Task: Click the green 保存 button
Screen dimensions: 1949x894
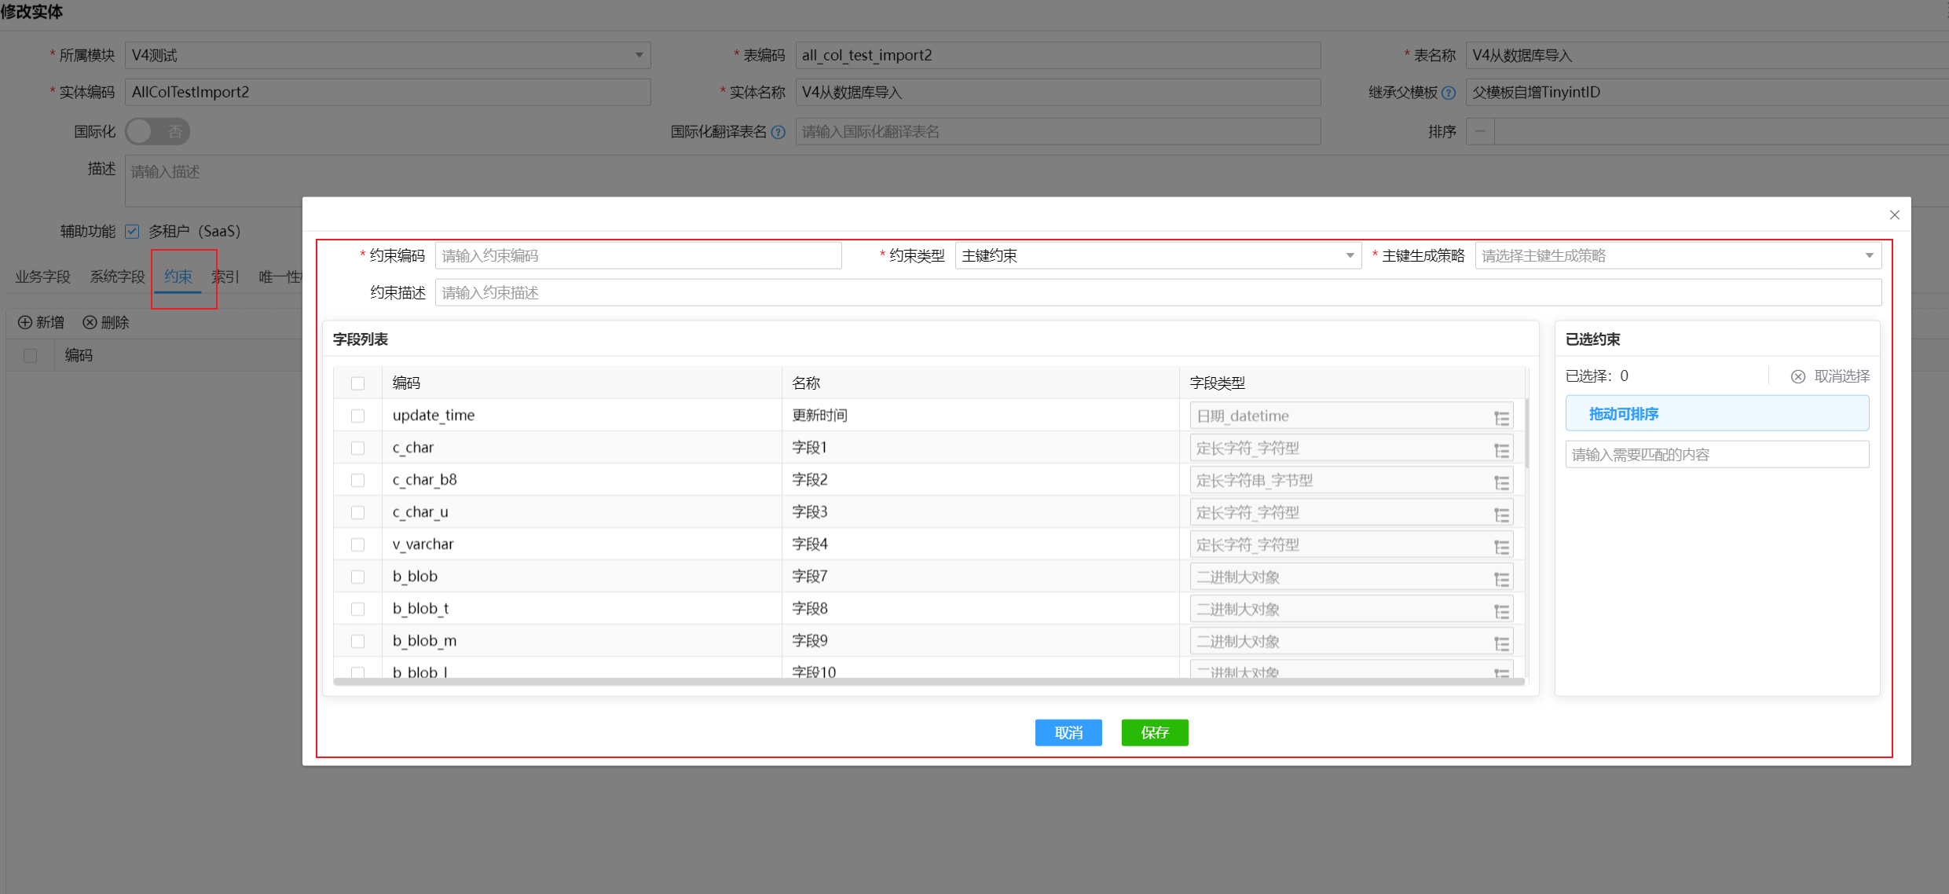Action: point(1155,732)
